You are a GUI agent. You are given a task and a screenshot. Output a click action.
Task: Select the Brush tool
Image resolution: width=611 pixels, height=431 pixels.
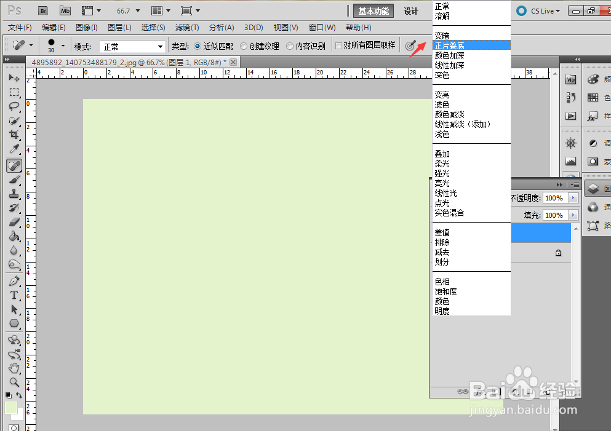(x=14, y=180)
